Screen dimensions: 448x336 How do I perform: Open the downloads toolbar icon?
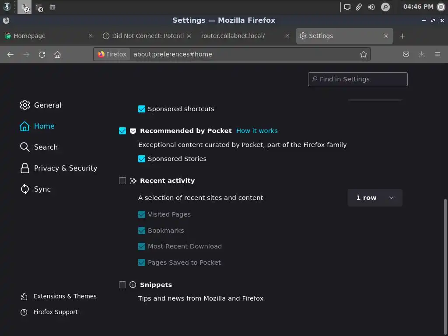[421, 54]
